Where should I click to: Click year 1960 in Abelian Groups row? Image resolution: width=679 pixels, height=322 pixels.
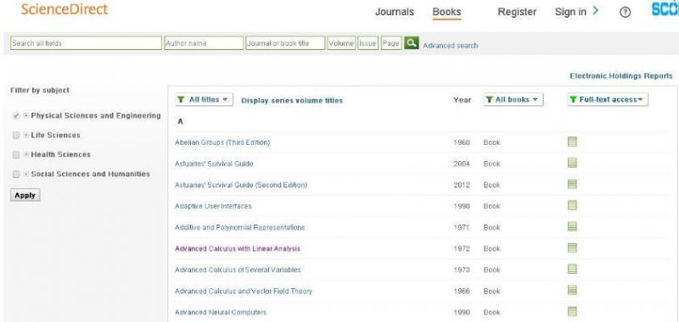pyautogui.click(x=462, y=142)
